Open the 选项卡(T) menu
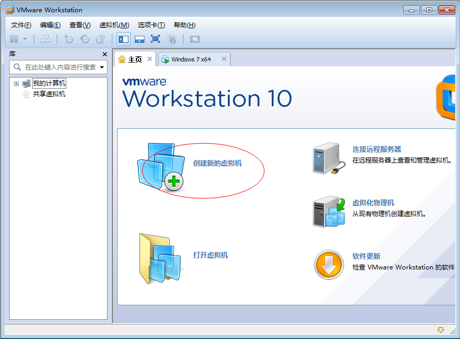This screenshot has height=339, width=460. (x=151, y=25)
